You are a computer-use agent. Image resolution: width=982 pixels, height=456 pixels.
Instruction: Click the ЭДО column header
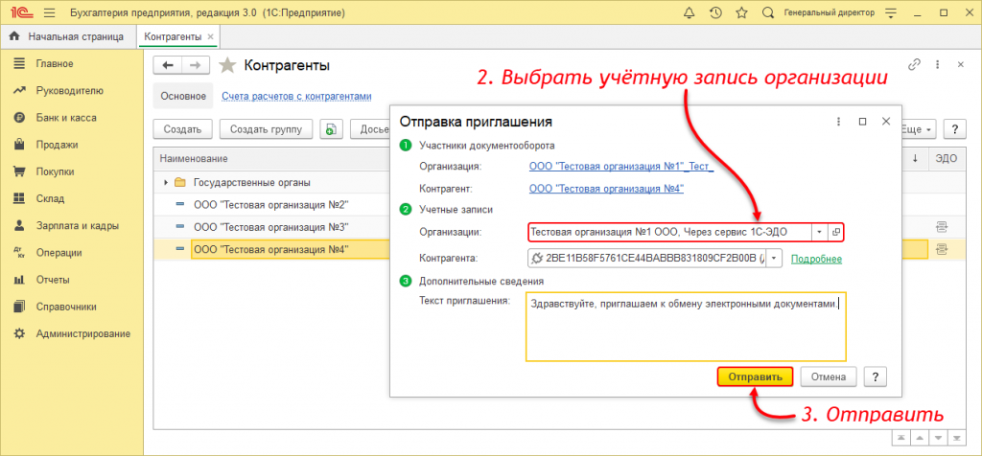947,159
